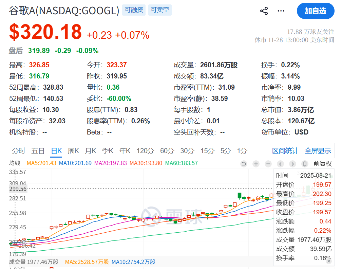Switch to the 月K monthly chart tab
The image size is (342, 269).
pos(90,150)
